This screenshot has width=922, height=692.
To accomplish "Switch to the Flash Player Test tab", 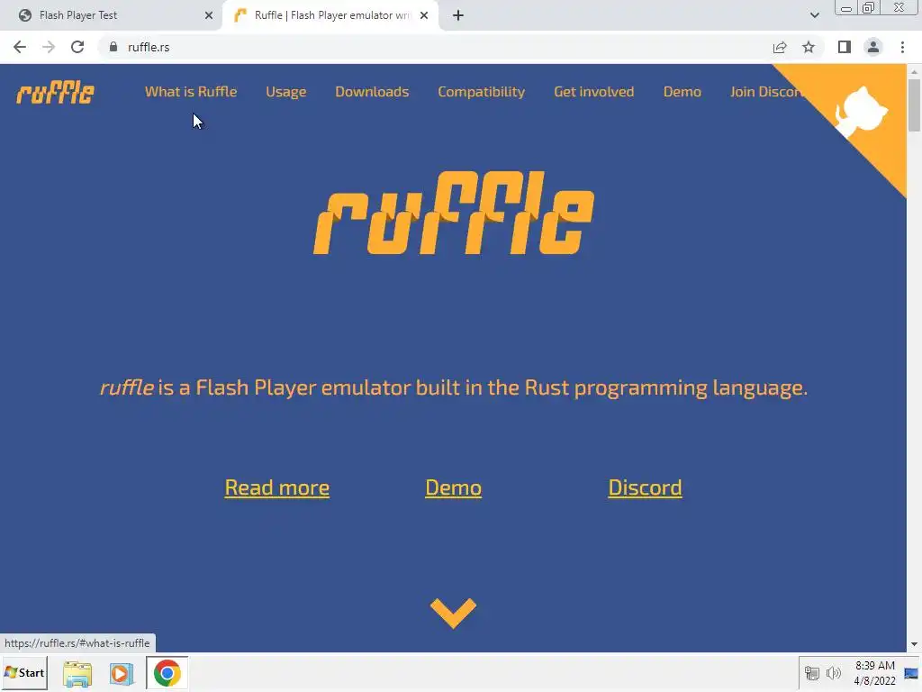I will 112,15.
